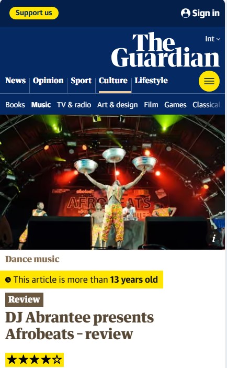
Task: Open Art & design subsection
Action: click(118, 105)
